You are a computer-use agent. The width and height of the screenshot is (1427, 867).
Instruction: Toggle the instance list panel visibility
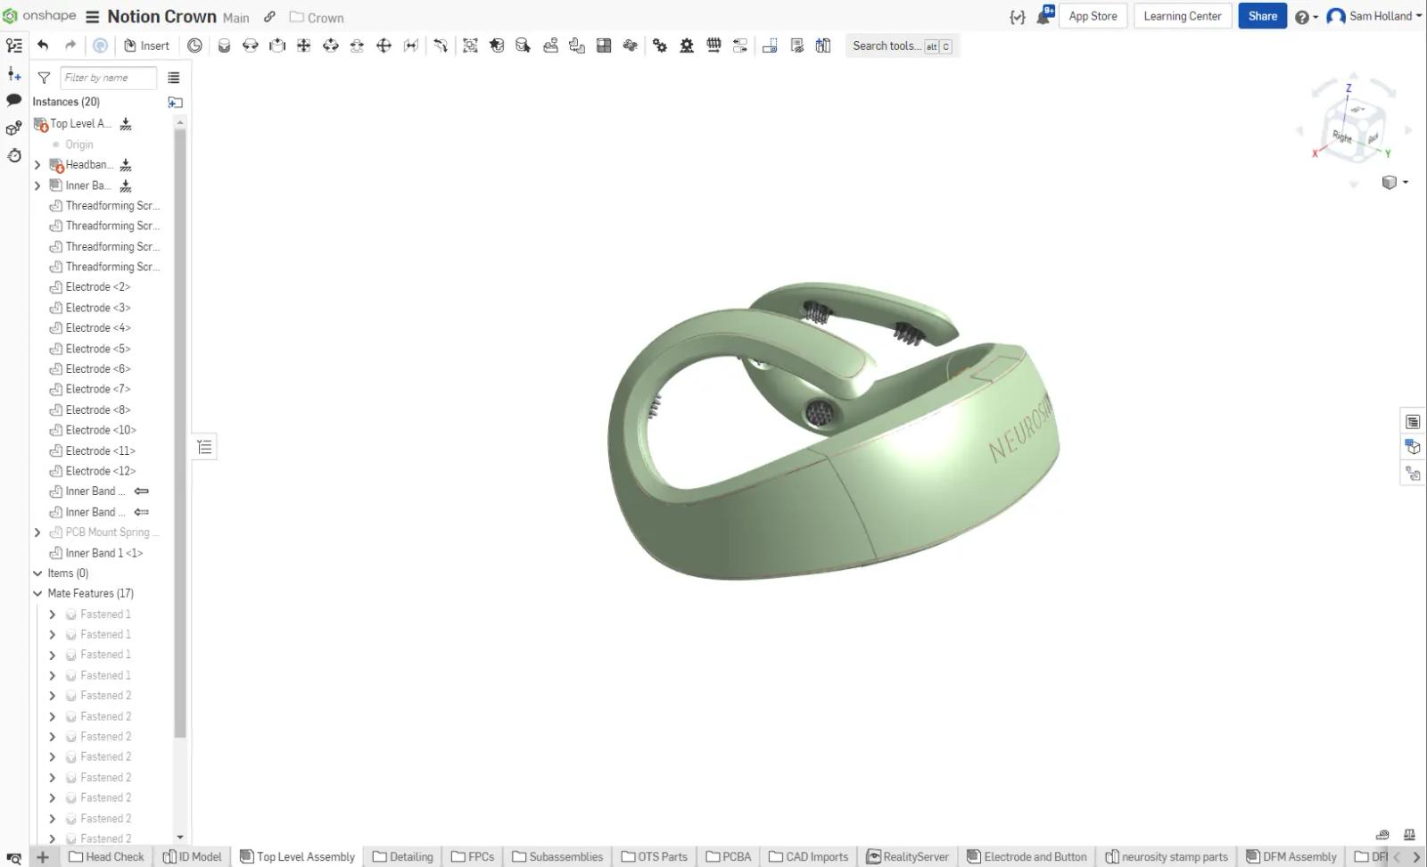[14, 45]
